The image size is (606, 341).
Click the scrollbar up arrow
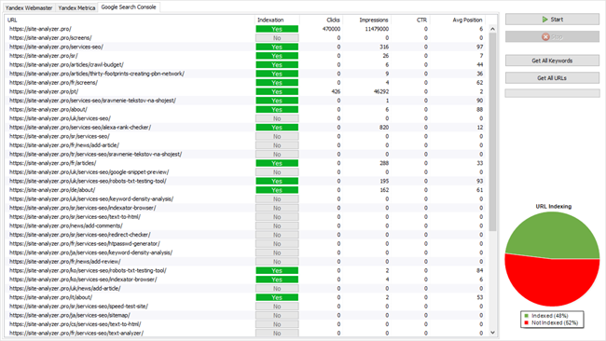pos(492,29)
